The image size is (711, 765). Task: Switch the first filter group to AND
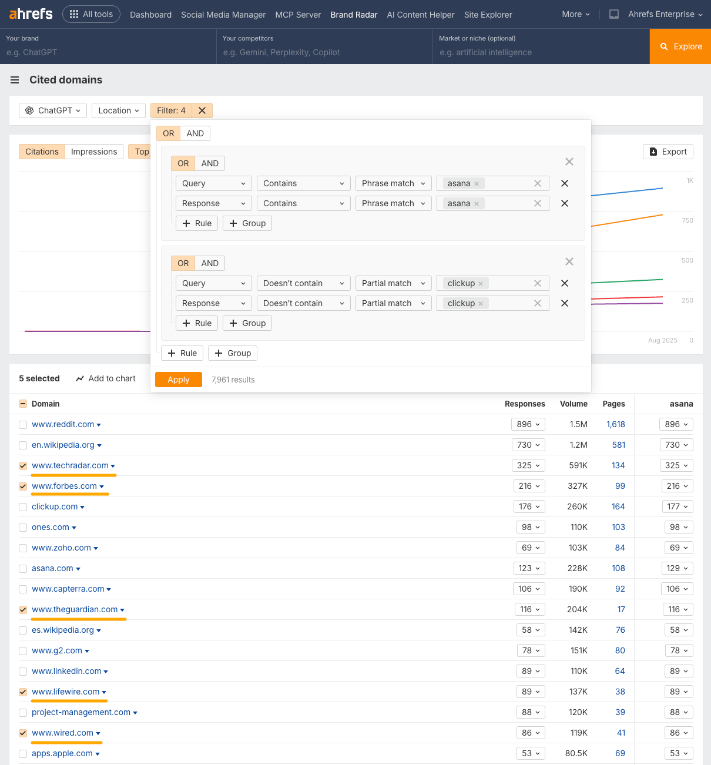point(209,163)
